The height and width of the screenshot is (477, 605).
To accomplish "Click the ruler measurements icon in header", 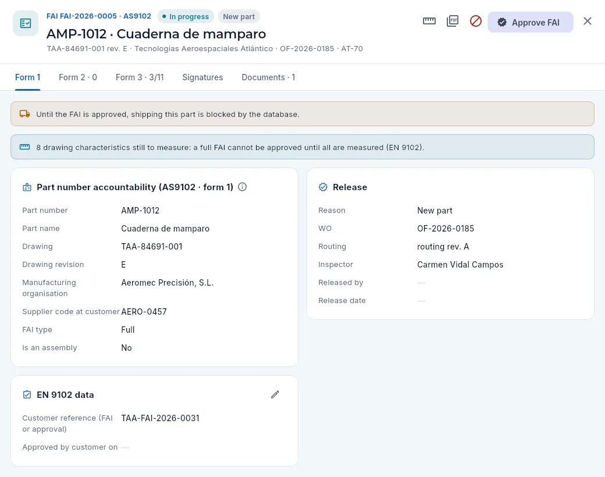I will pos(429,21).
